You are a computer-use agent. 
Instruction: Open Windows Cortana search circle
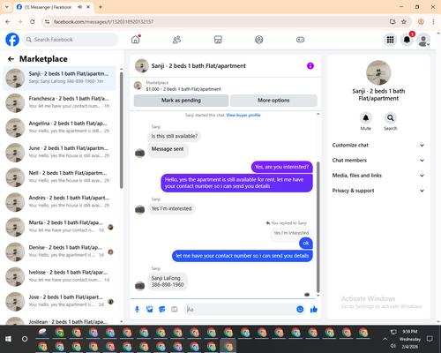pyautogui.click(x=25, y=339)
